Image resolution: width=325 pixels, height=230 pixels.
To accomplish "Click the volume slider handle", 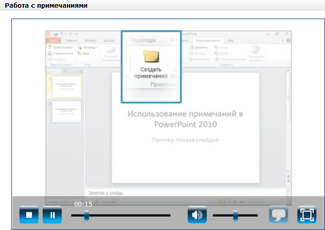I will (x=235, y=215).
